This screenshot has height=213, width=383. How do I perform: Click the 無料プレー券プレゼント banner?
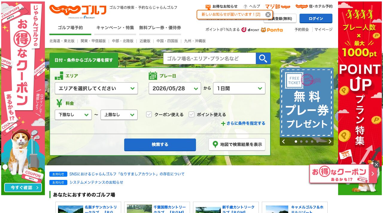click(x=307, y=103)
